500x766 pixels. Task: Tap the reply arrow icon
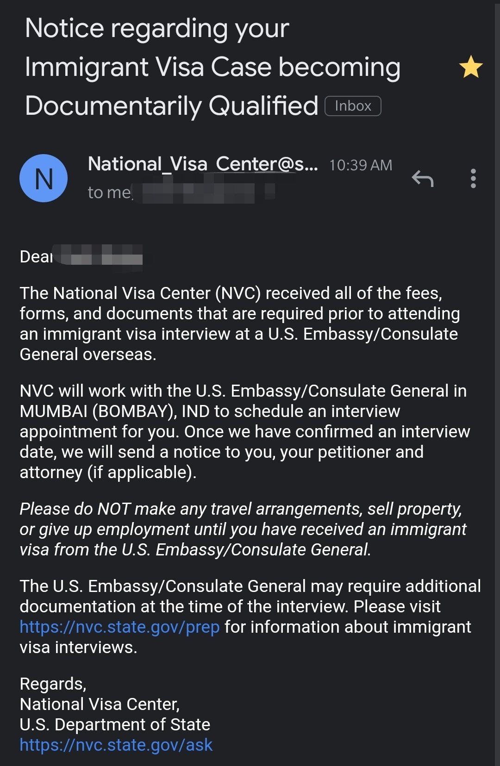tap(423, 179)
